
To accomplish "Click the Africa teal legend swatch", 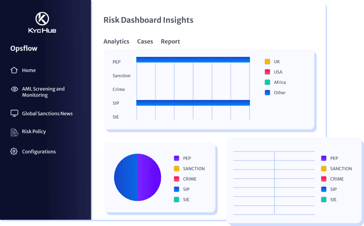I will pos(267,82).
